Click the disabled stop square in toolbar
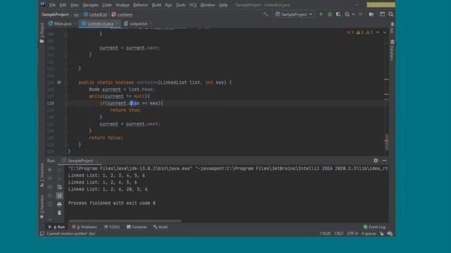 [360, 14]
